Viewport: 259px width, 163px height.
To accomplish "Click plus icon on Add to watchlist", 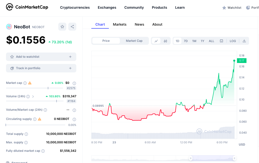I will click(70, 57).
